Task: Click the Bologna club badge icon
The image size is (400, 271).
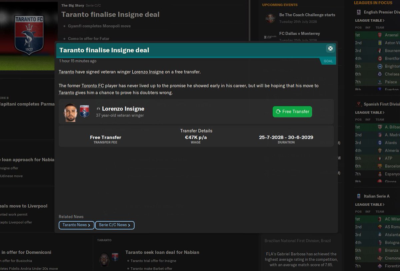Action: click(380, 242)
